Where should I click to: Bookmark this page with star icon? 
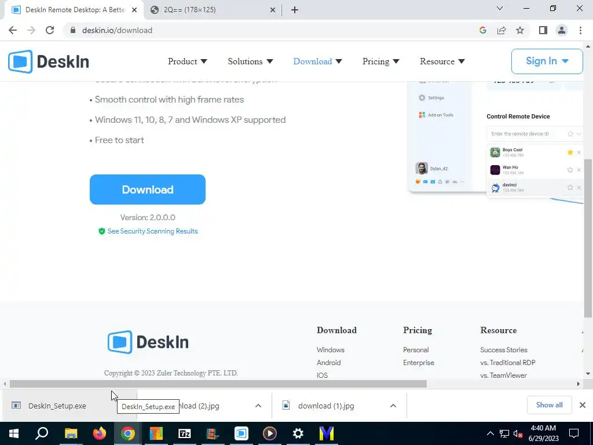coord(520,30)
